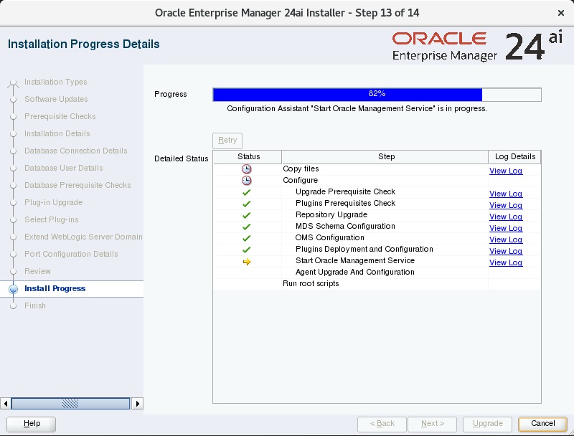Open View Log for Copy files
The height and width of the screenshot is (436, 574).
pos(506,171)
